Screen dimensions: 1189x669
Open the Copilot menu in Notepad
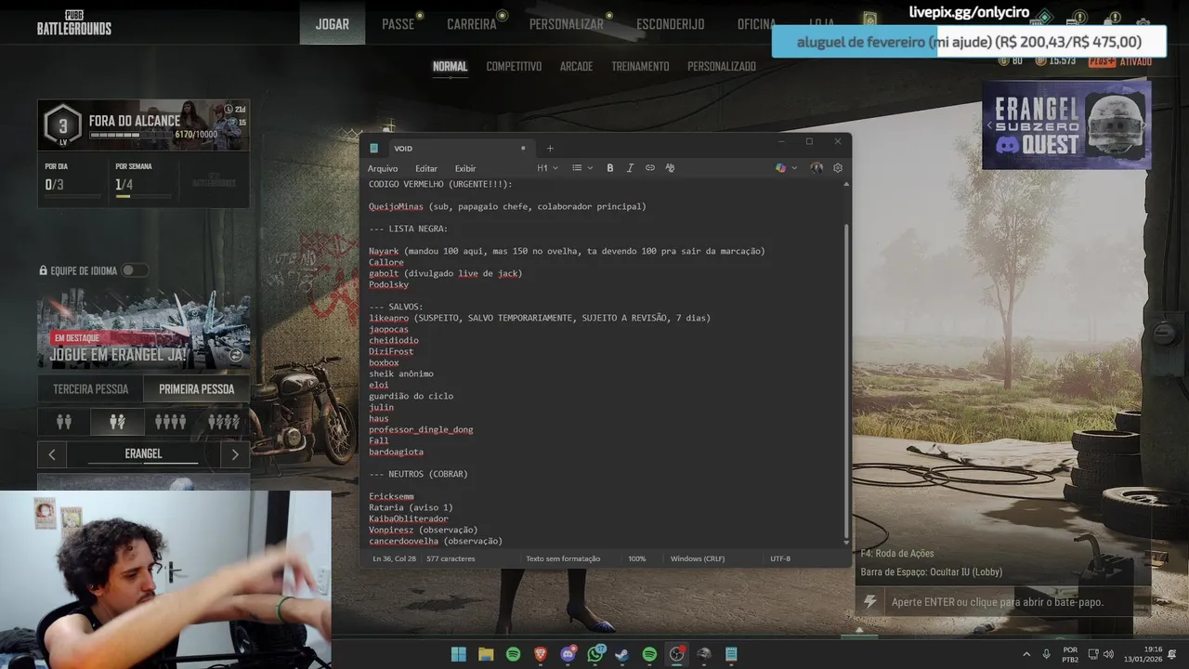pos(786,168)
